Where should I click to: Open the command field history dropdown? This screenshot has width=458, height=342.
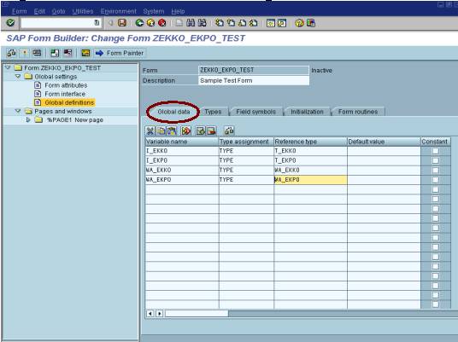coord(97,23)
